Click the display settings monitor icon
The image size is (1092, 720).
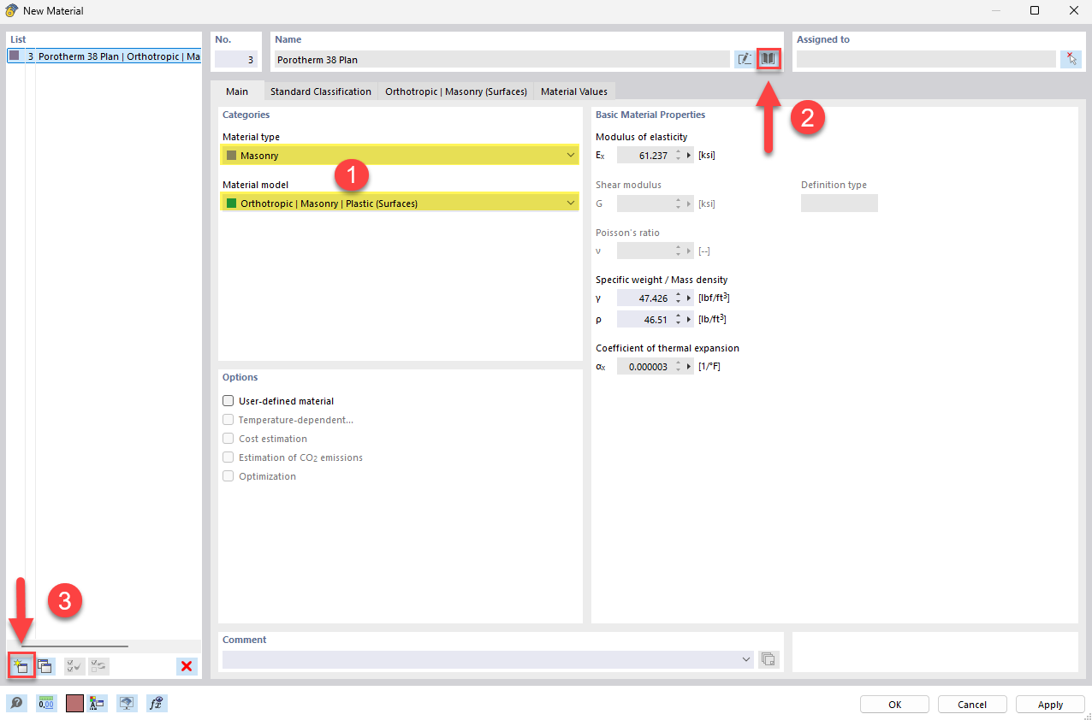pos(127,703)
